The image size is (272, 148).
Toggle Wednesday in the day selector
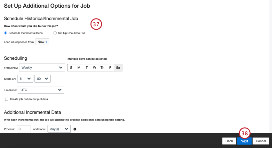tap(94, 68)
